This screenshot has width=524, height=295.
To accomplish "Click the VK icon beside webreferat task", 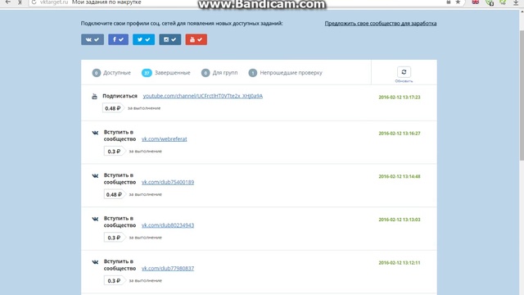I will tap(95, 133).
